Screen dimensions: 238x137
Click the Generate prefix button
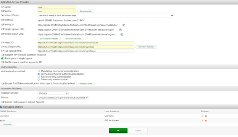[86, 11]
